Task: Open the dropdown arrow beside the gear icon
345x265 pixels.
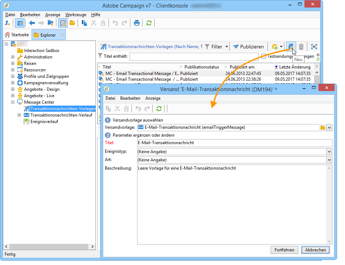Action: coord(281,47)
